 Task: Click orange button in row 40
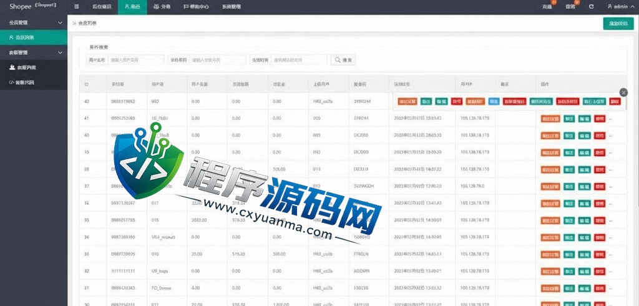click(x=550, y=136)
